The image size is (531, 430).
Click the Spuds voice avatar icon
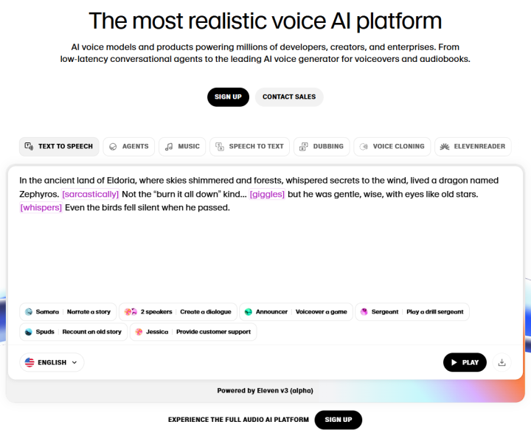(x=29, y=332)
